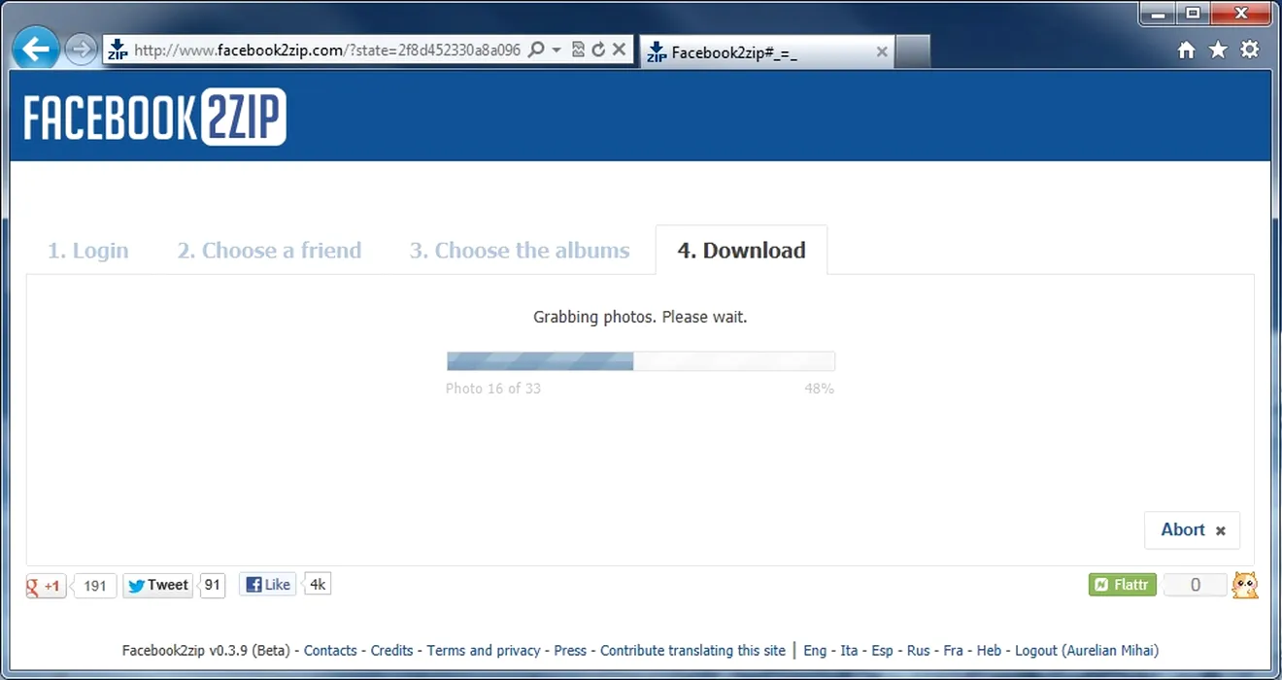Switch to the 1. Login tab
Screen dimensions: 1282x680
click(x=87, y=251)
